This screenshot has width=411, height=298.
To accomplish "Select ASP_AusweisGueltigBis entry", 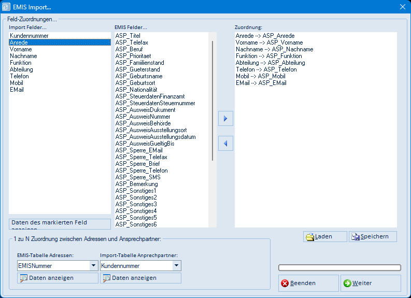I will pyautogui.click(x=162, y=144).
